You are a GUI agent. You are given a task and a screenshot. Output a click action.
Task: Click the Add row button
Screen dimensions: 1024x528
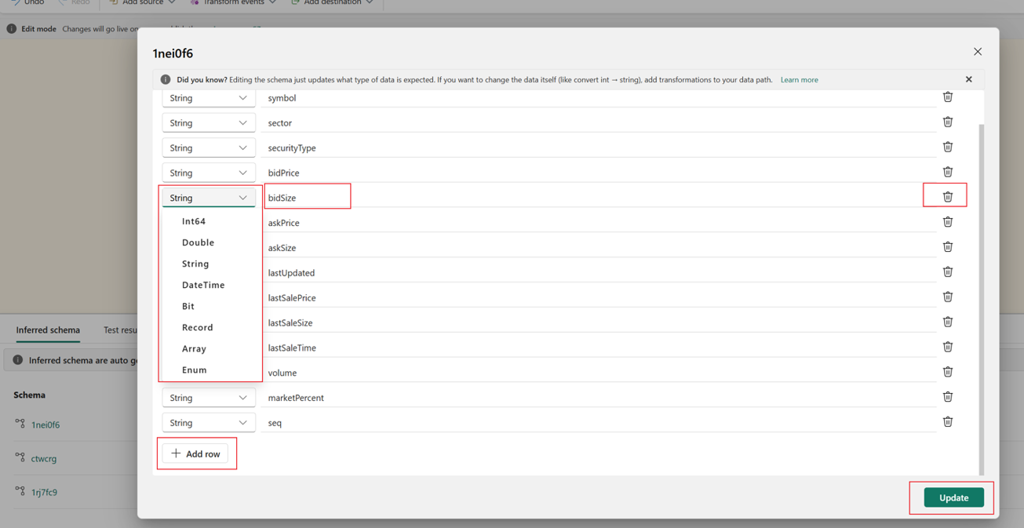click(195, 453)
